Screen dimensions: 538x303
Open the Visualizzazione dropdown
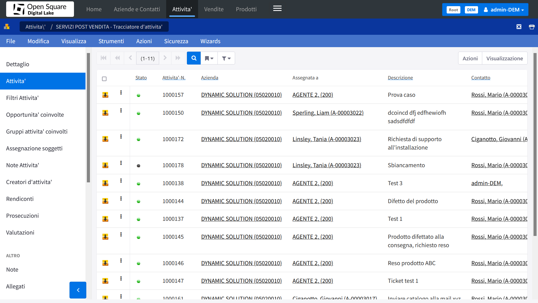(x=504, y=58)
